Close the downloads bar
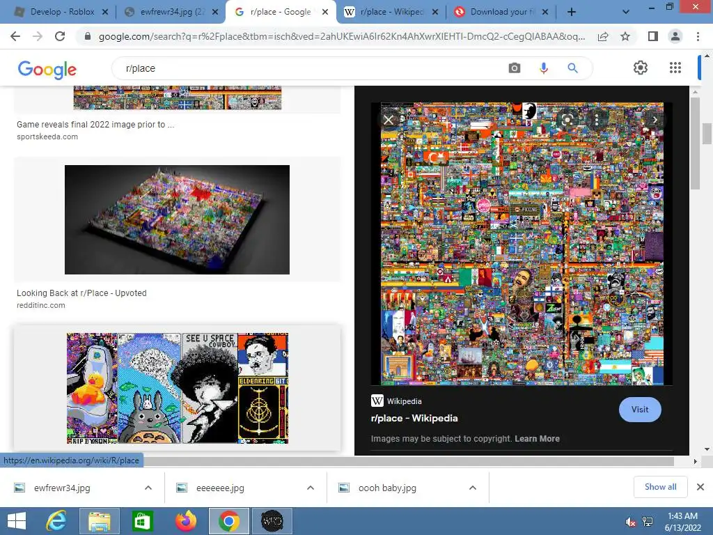The image size is (713, 535). [x=700, y=487]
